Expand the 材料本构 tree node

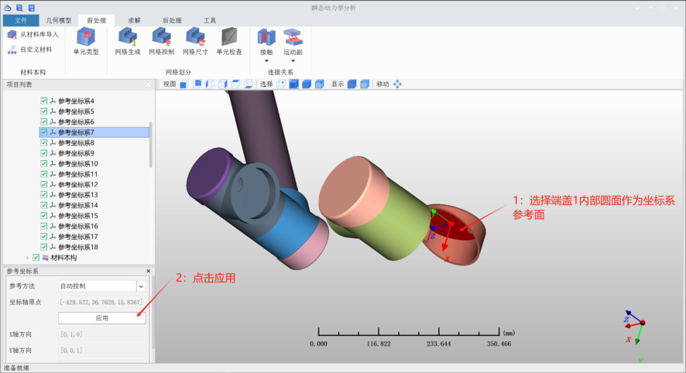[27, 258]
